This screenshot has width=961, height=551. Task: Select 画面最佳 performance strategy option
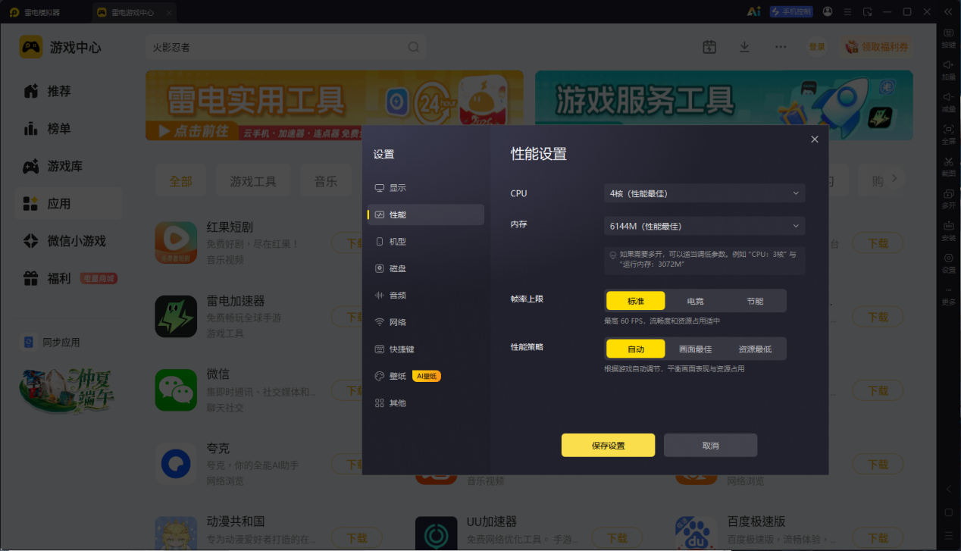695,349
